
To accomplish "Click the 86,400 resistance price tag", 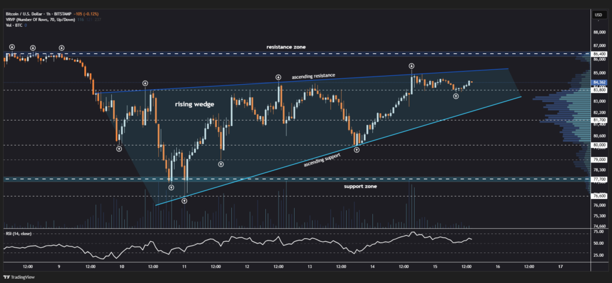I will point(599,53).
